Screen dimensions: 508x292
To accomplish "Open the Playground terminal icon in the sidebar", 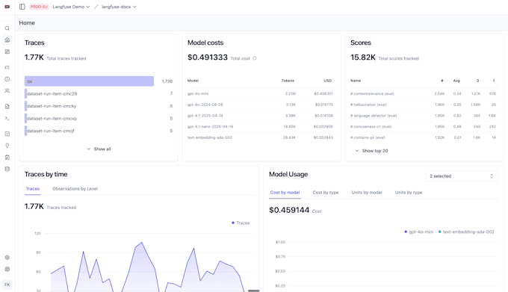I will pyautogui.click(x=7, y=118).
